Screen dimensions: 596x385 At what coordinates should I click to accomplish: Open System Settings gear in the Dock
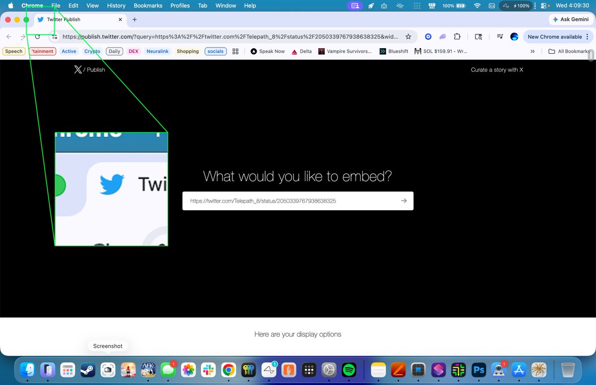point(329,370)
